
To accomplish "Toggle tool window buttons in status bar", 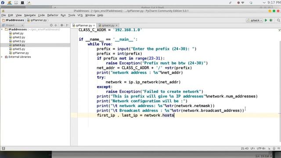I will (4, 148).
